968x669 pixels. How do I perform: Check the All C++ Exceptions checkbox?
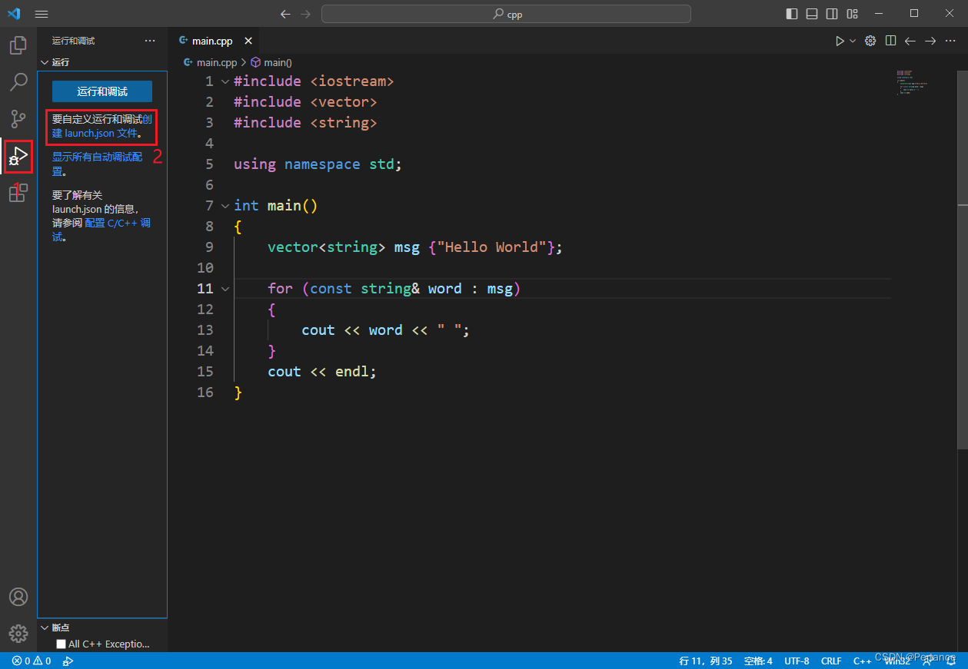(x=61, y=644)
